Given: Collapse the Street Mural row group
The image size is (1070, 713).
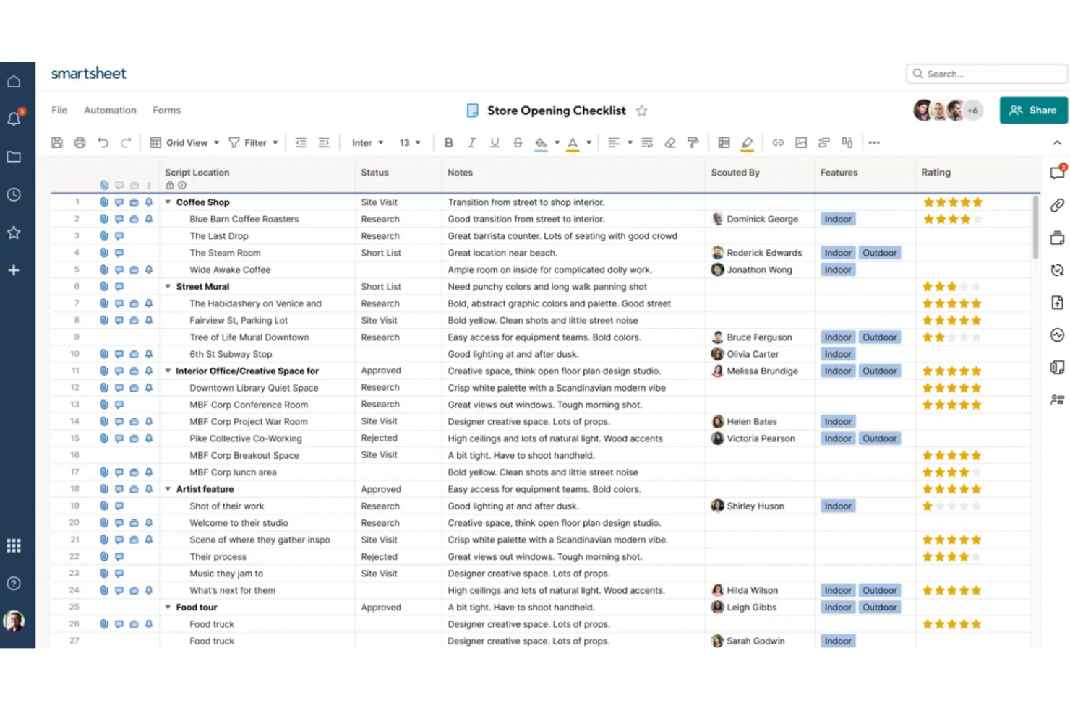Looking at the screenshot, I should [168, 287].
